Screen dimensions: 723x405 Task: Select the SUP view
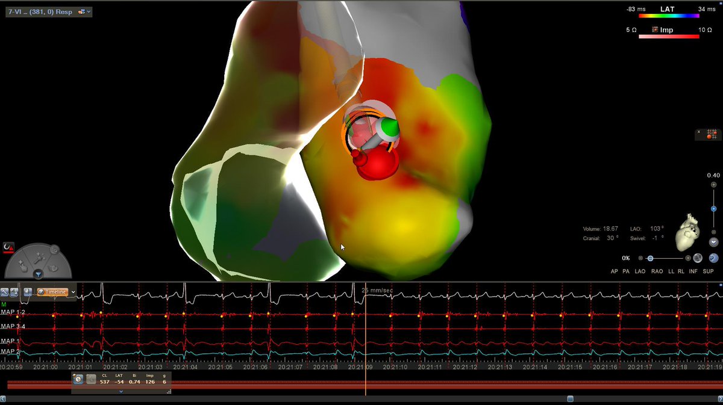(709, 272)
